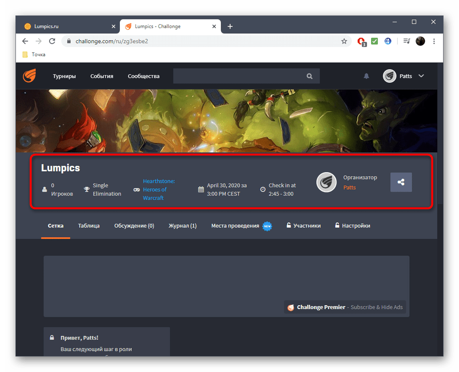
Task: Click the blue globe extension icon
Action: point(388,41)
